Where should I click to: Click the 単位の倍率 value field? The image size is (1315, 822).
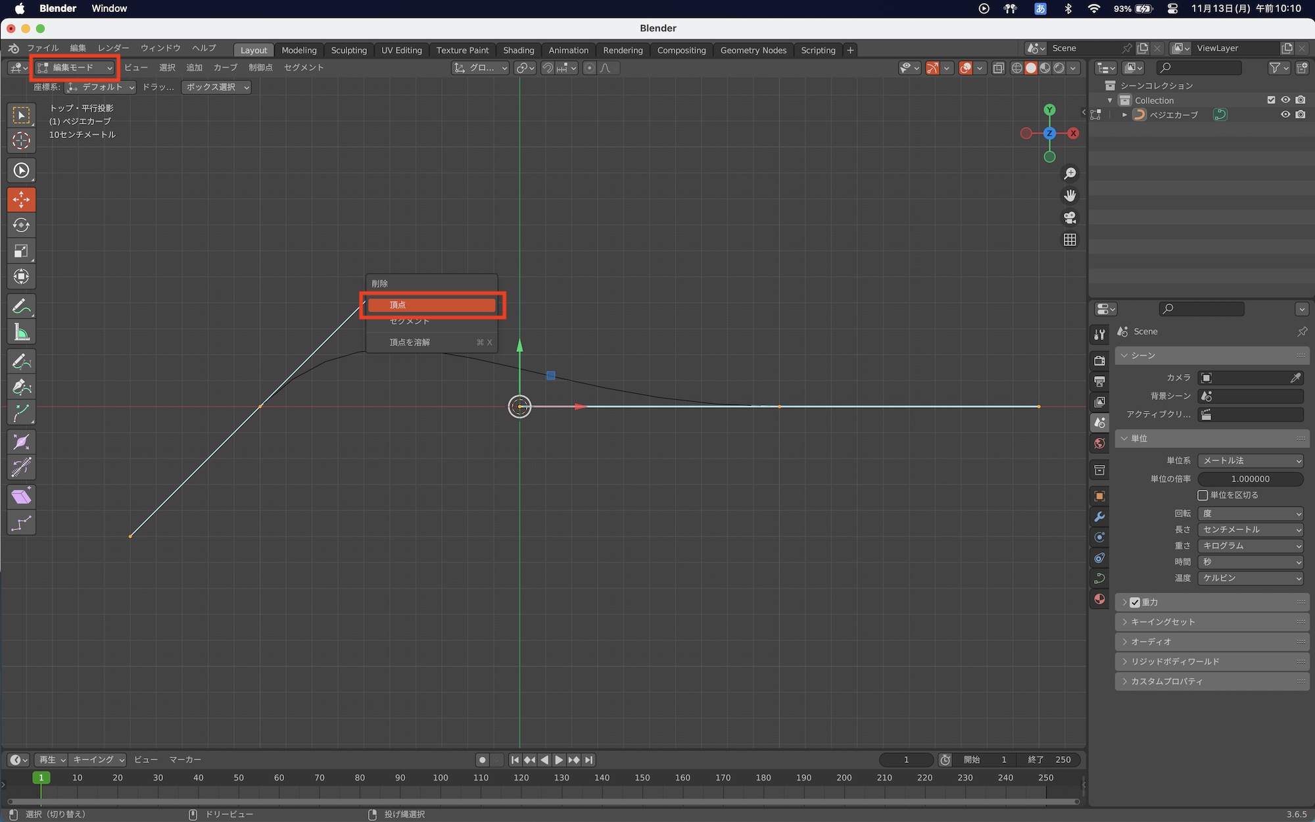click(1250, 479)
